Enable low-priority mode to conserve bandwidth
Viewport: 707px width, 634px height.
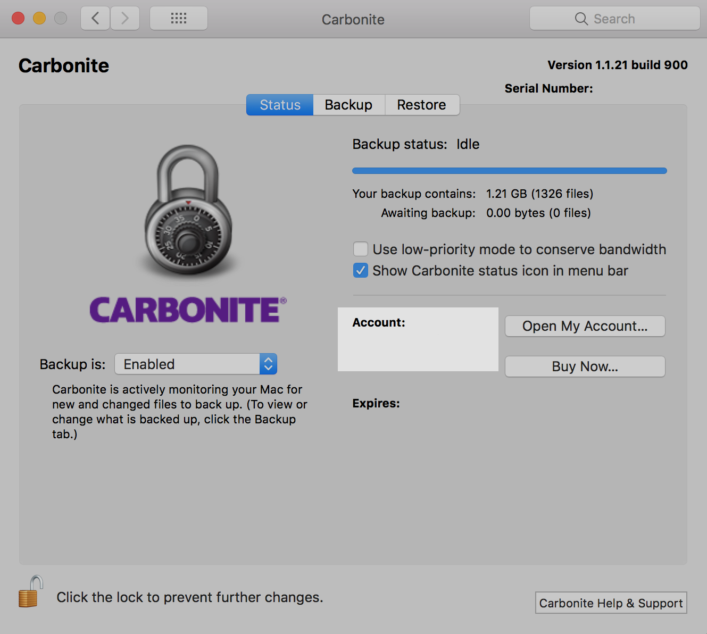click(360, 249)
